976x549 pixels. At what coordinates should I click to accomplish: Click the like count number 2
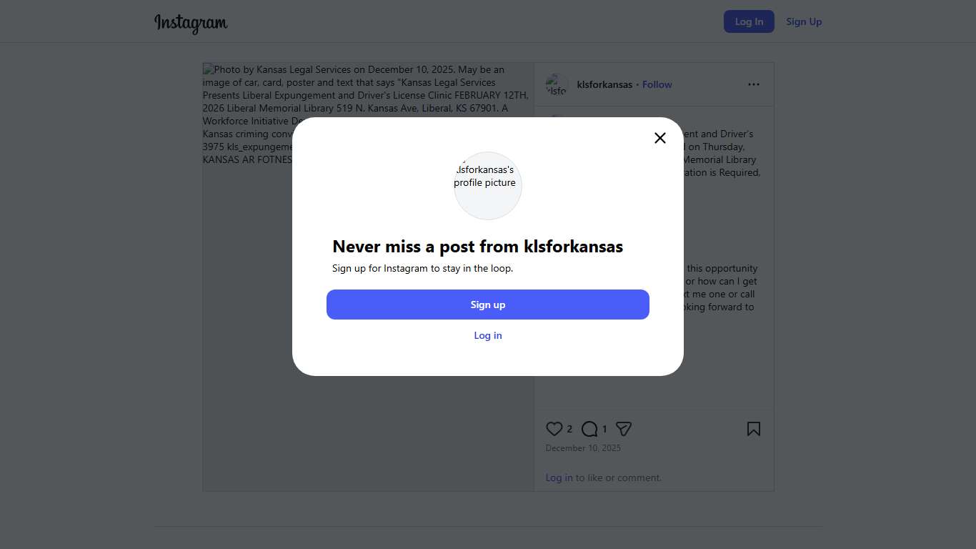pos(569,429)
